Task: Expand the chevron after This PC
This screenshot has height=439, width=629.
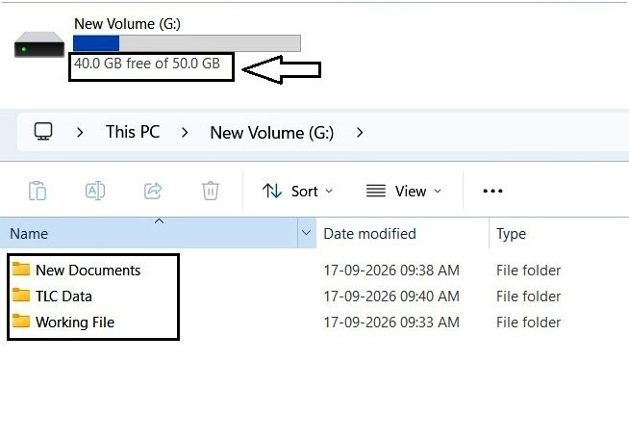Action: (x=185, y=132)
